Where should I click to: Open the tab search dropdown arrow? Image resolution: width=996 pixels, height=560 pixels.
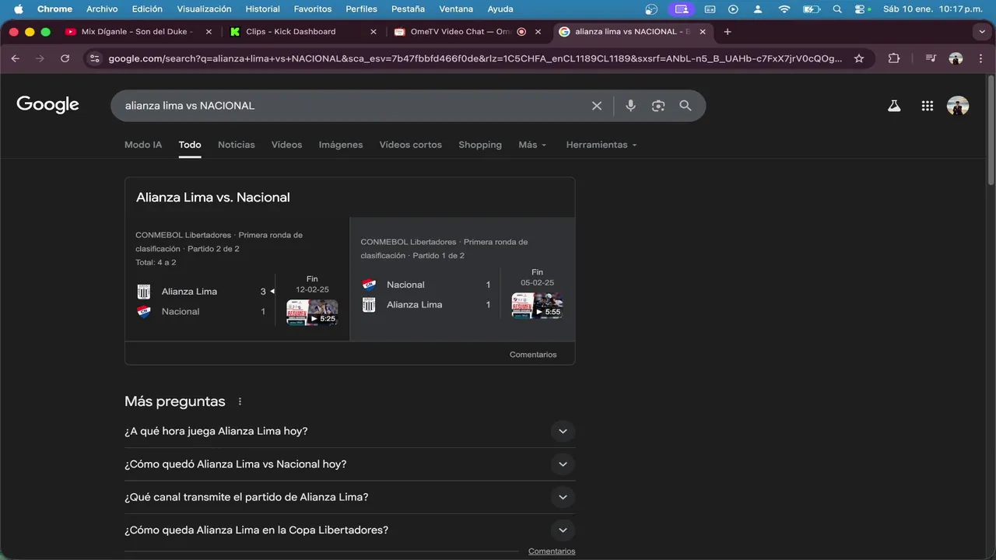(981, 32)
